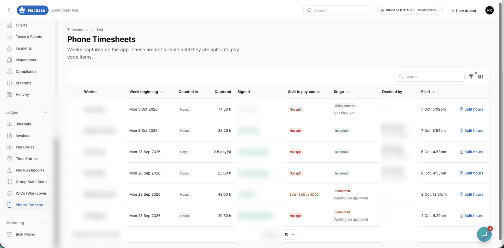Collapse the Marketing sidebar section
Image resolution: width=504 pixels, height=248 pixels.
[x=45, y=223]
